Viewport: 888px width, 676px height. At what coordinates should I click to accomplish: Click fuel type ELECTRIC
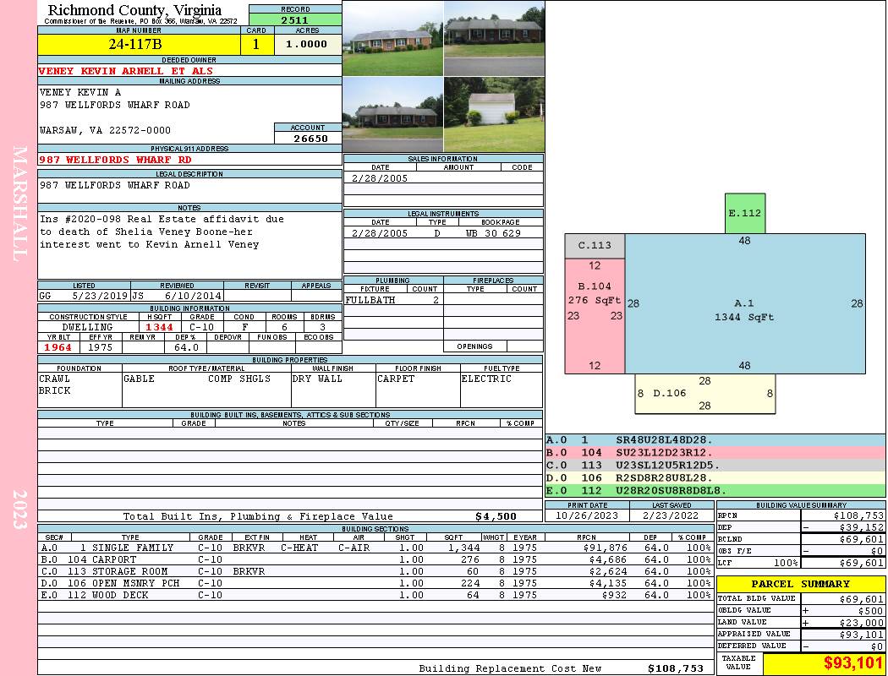486,379
